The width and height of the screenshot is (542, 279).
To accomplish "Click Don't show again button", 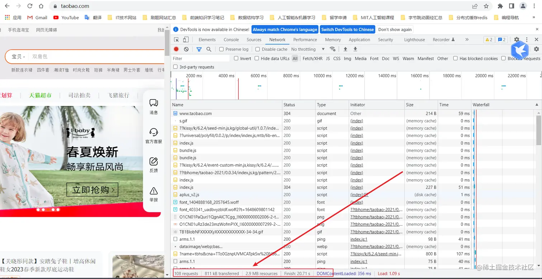I will (x=395, y=30).
